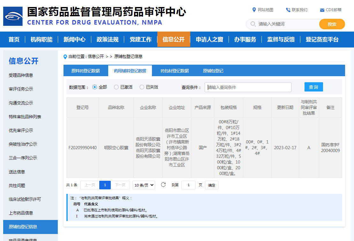This screenshot has height=241, width=354.
Task: Open 受理品种信息 in the sidebar
Action: point(21,75)
